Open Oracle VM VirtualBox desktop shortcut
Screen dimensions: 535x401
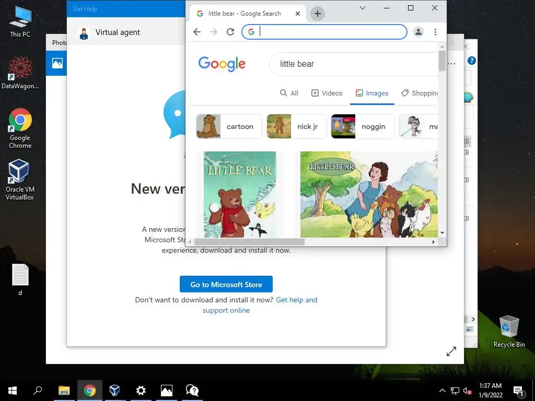click(20, 180)
